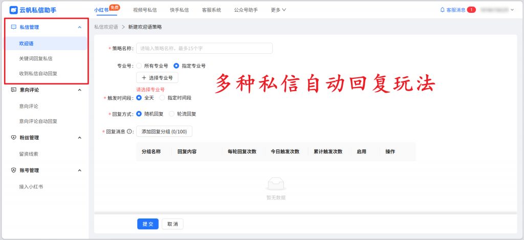Open 客服消息 notifications link
The image size is (524, 240).
tap(456, 10)
